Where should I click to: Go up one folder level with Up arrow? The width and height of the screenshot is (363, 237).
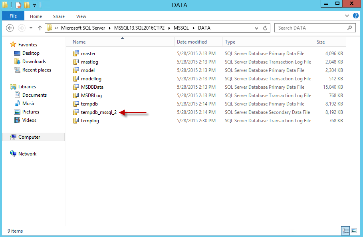[x=40, y=28]
